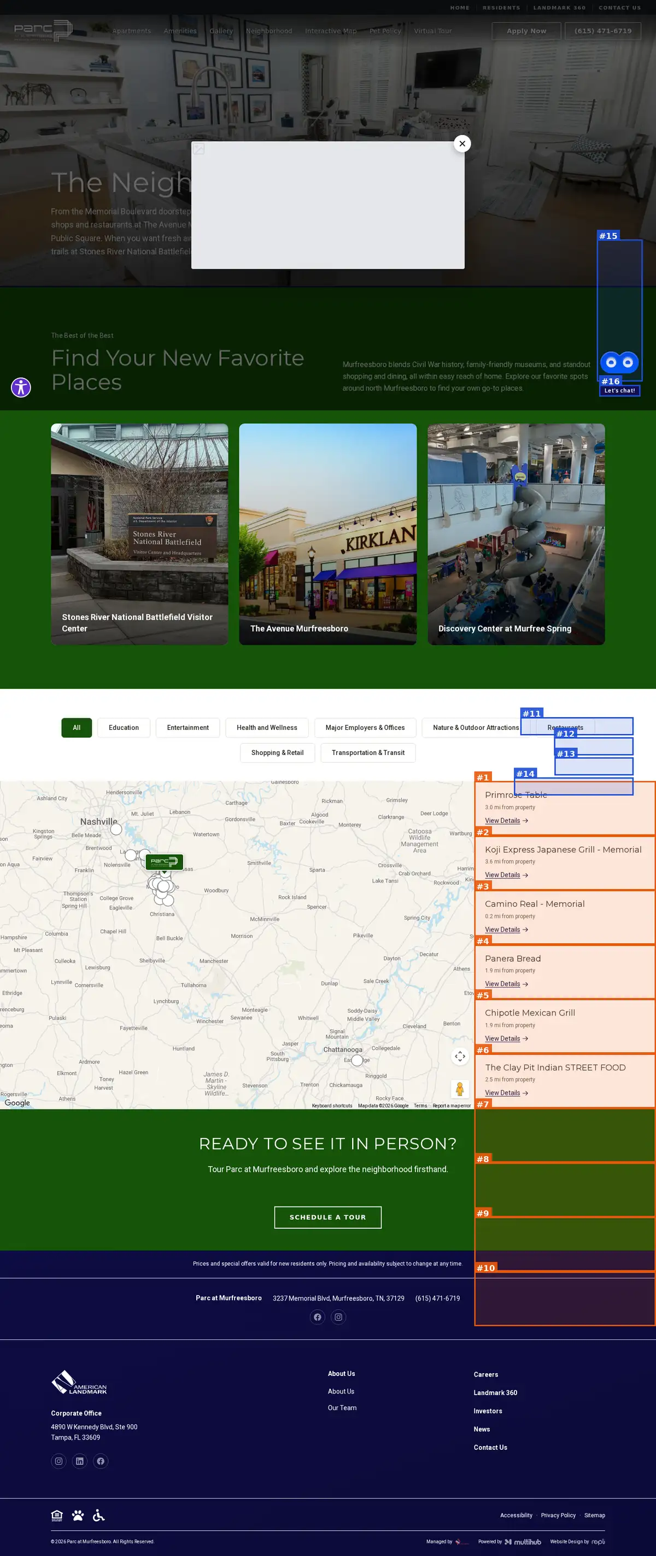The image size is (656, 1556).
Task: Open Virtual Tour nav item
Action: point(433,31)
